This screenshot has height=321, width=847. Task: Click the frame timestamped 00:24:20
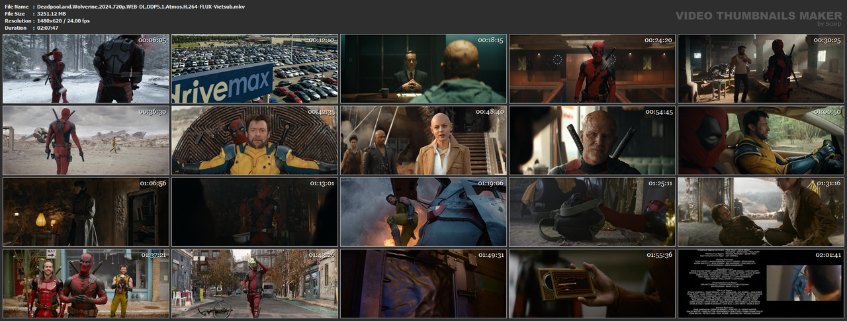592,69
